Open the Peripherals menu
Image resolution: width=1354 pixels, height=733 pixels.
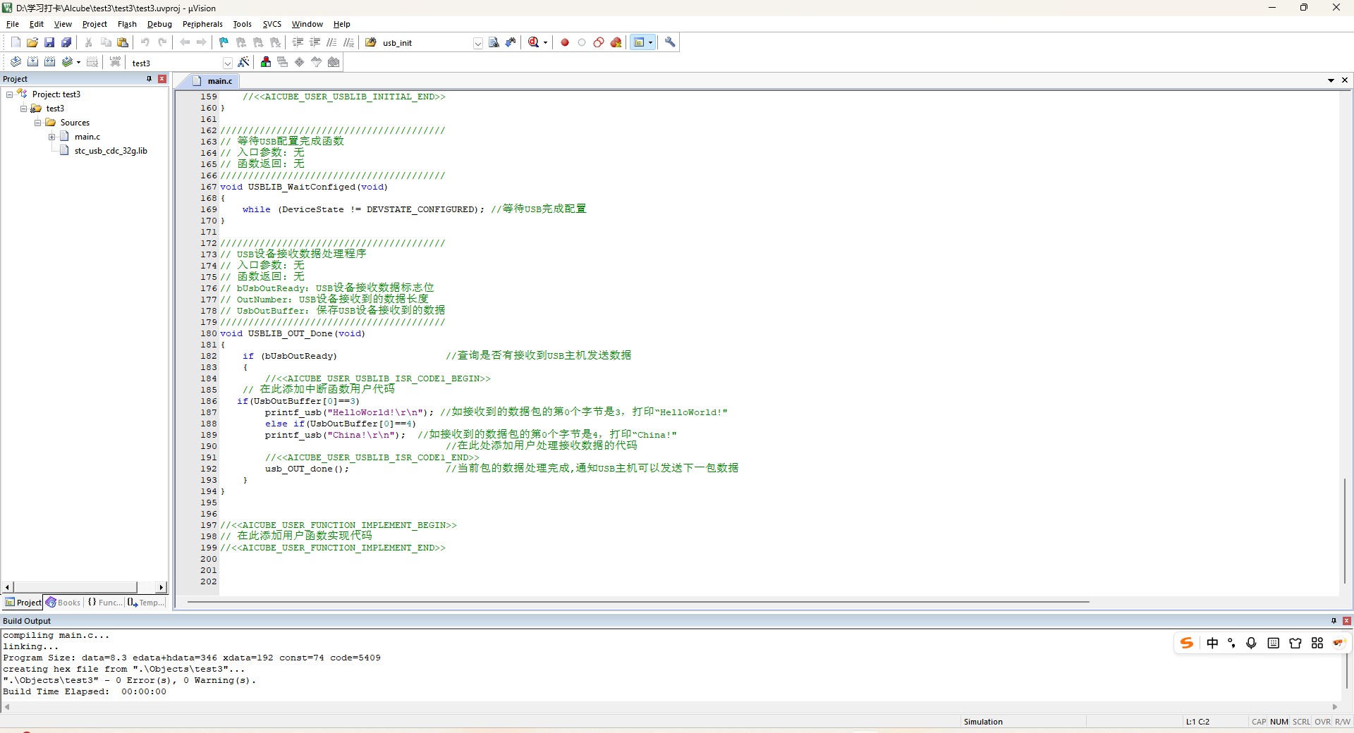coord(202,24)
